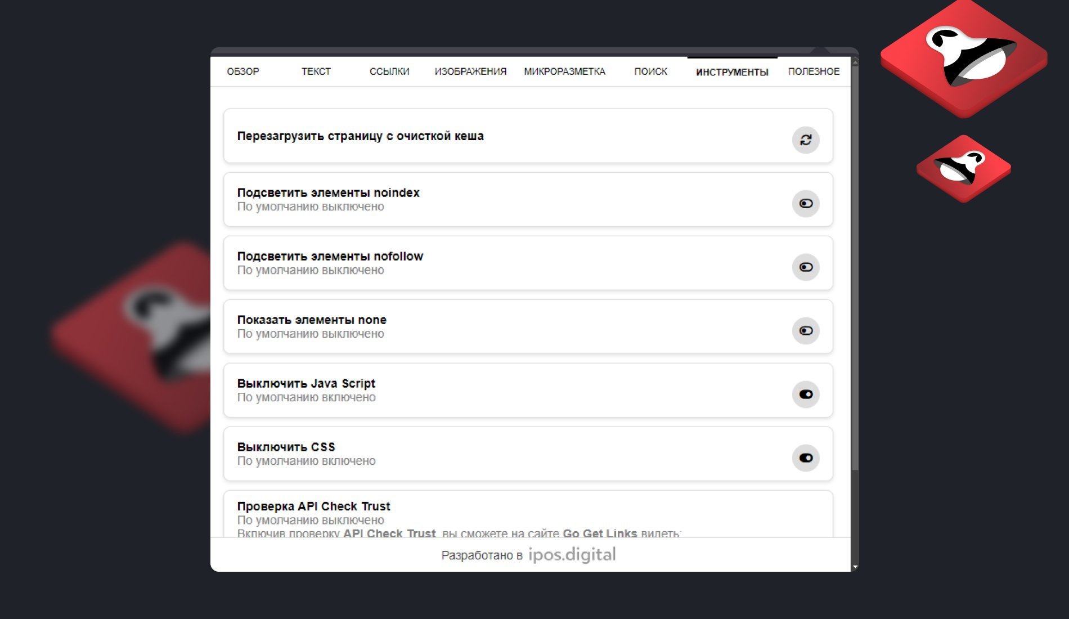Click the Показать элементы none label
Screen dimensions: 1069x619
click(x=312, y=320)
